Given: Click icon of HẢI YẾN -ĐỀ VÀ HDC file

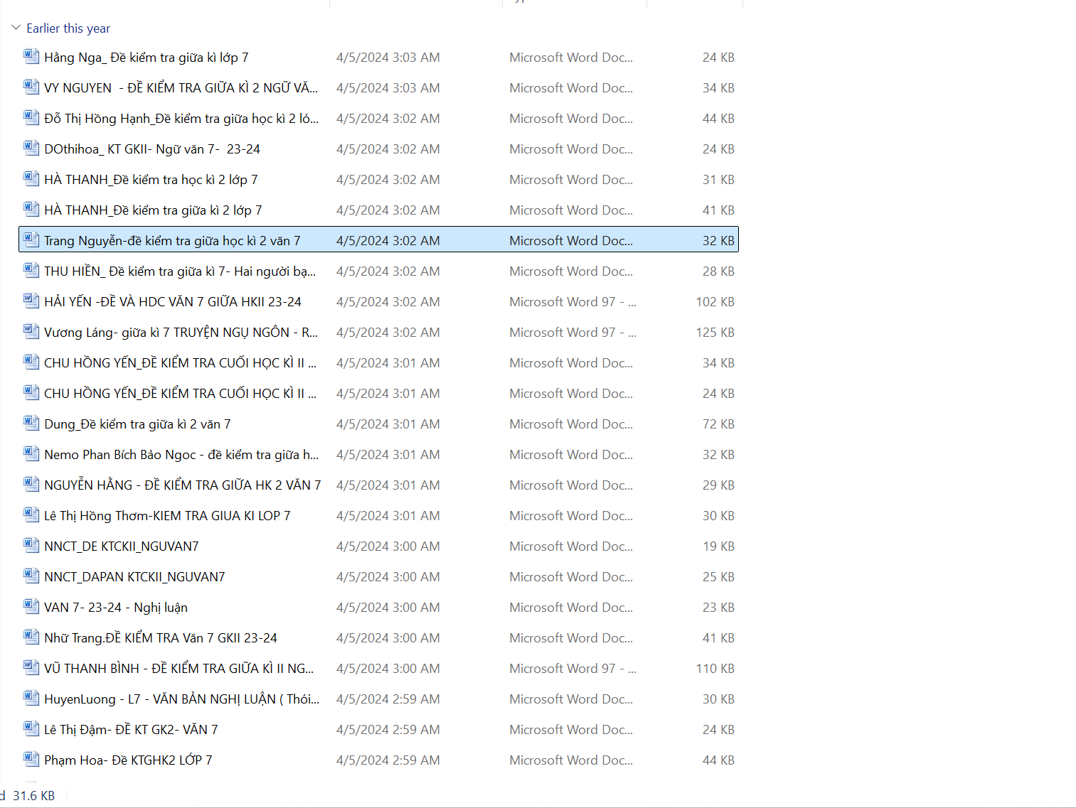Looking at the screenshot, I should pyautogui.click(x=31, y=301).
